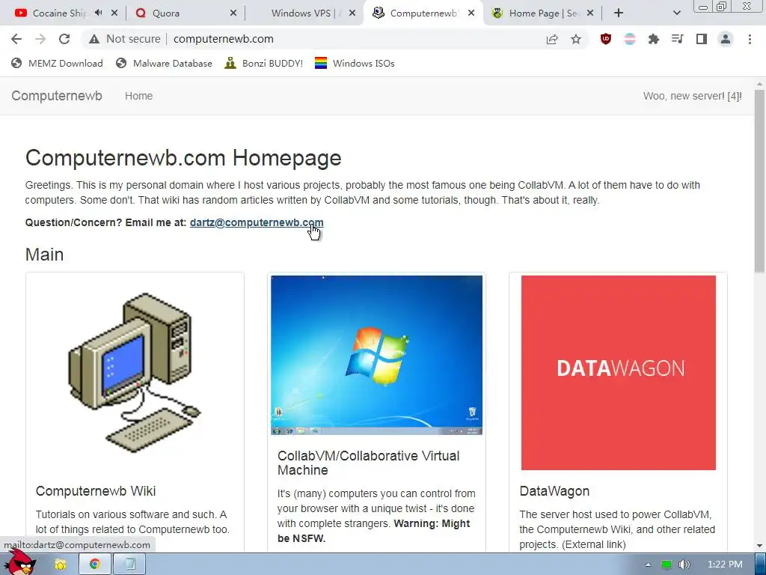Reload the computernewb.com page
The height and width of the screenshot is (575, 766).
point(64,39)
